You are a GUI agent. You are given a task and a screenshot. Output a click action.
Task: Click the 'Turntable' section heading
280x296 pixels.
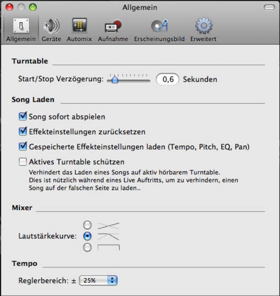(30, 61)
